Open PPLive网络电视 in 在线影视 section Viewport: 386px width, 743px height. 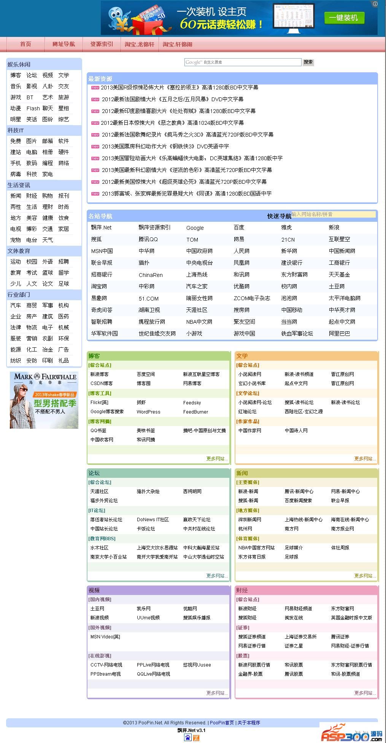(x=153, y=665)
